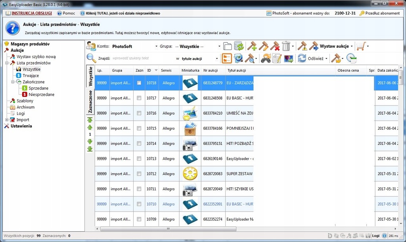Click the green previous page up arrow
The image size is (406, 242).
pyautogui.click(x=90, y=127)
